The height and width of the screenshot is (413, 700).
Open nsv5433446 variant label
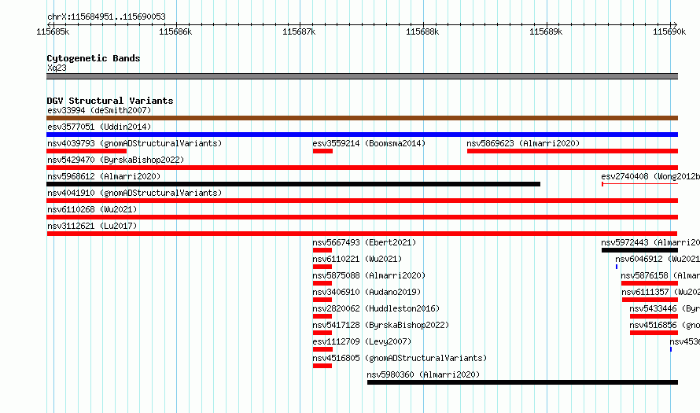tap(665, 308)
